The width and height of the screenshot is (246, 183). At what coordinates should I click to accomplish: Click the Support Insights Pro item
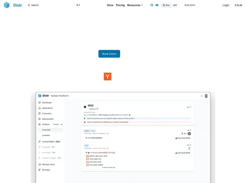pyautogui.click(x=50, y=158)
